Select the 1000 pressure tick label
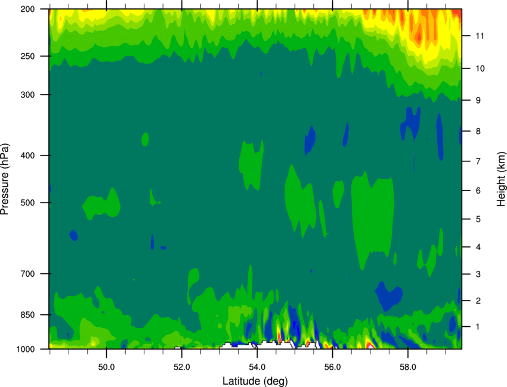Screen dimensions: 507x387 tap(25, 349)
